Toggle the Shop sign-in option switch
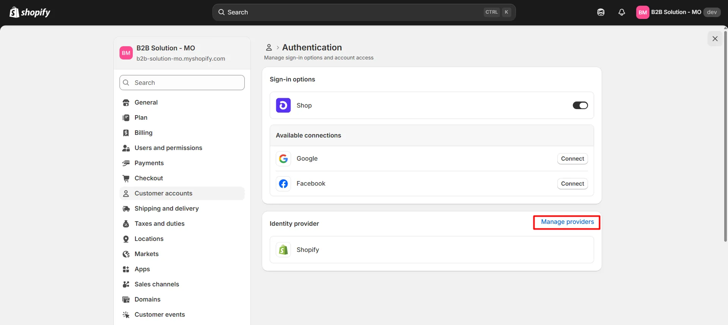This screenshot has height=325, width=728. pos(580,105)
